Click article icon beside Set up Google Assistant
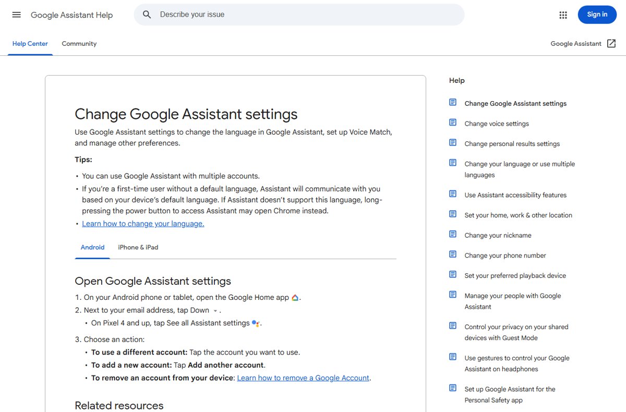 click(x=453, y=388)
